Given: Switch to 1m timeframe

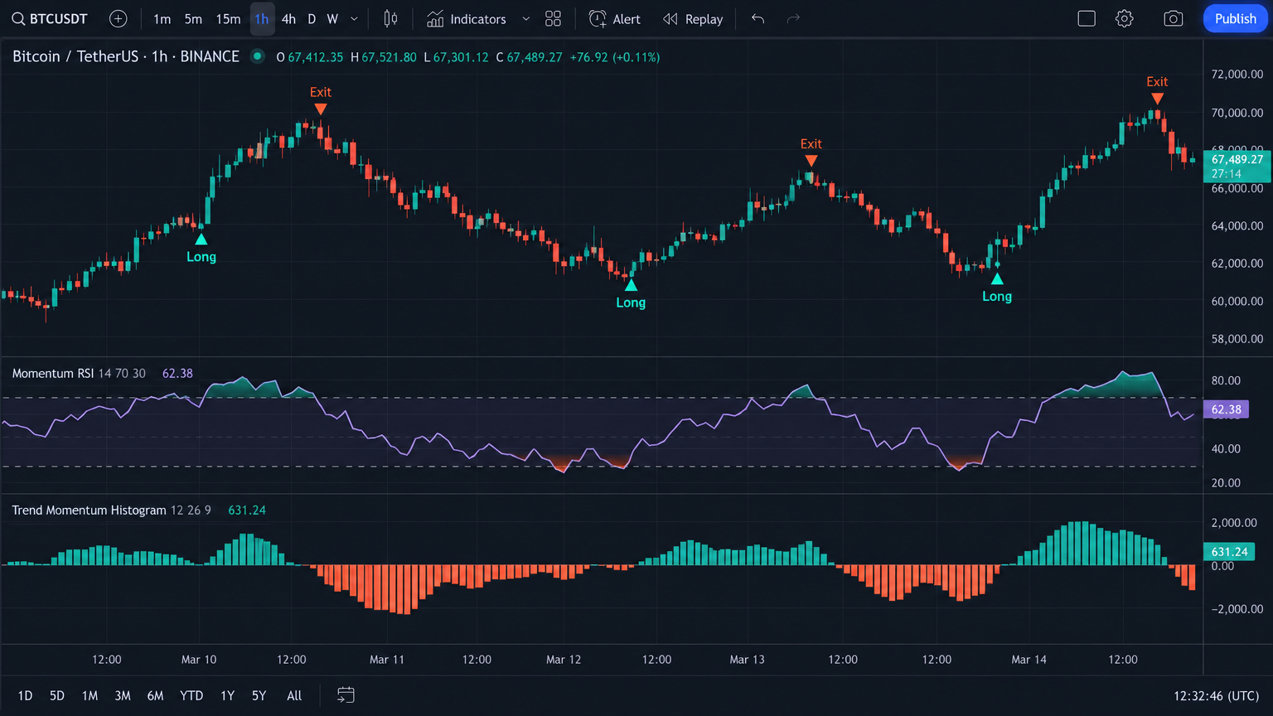Looking at the screenshot, I should pos(162,18).
